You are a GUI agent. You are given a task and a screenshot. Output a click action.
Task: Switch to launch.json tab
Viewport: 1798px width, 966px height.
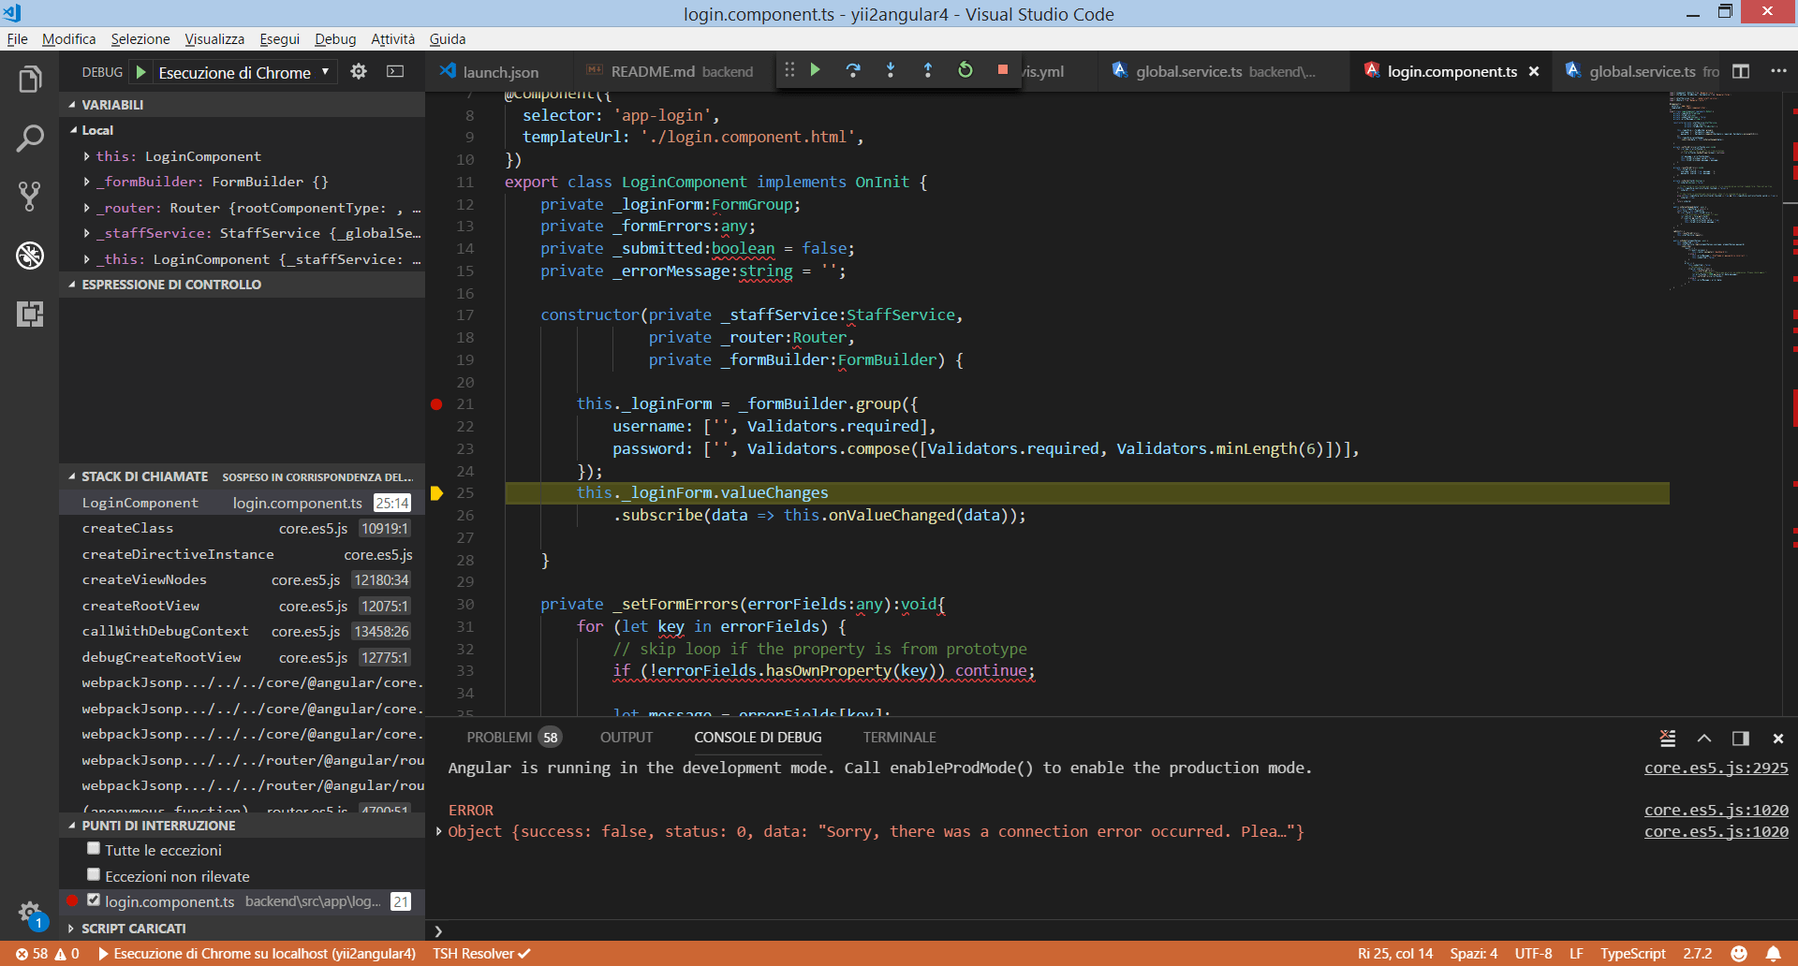pyautogui.click(x=499, y=72)
